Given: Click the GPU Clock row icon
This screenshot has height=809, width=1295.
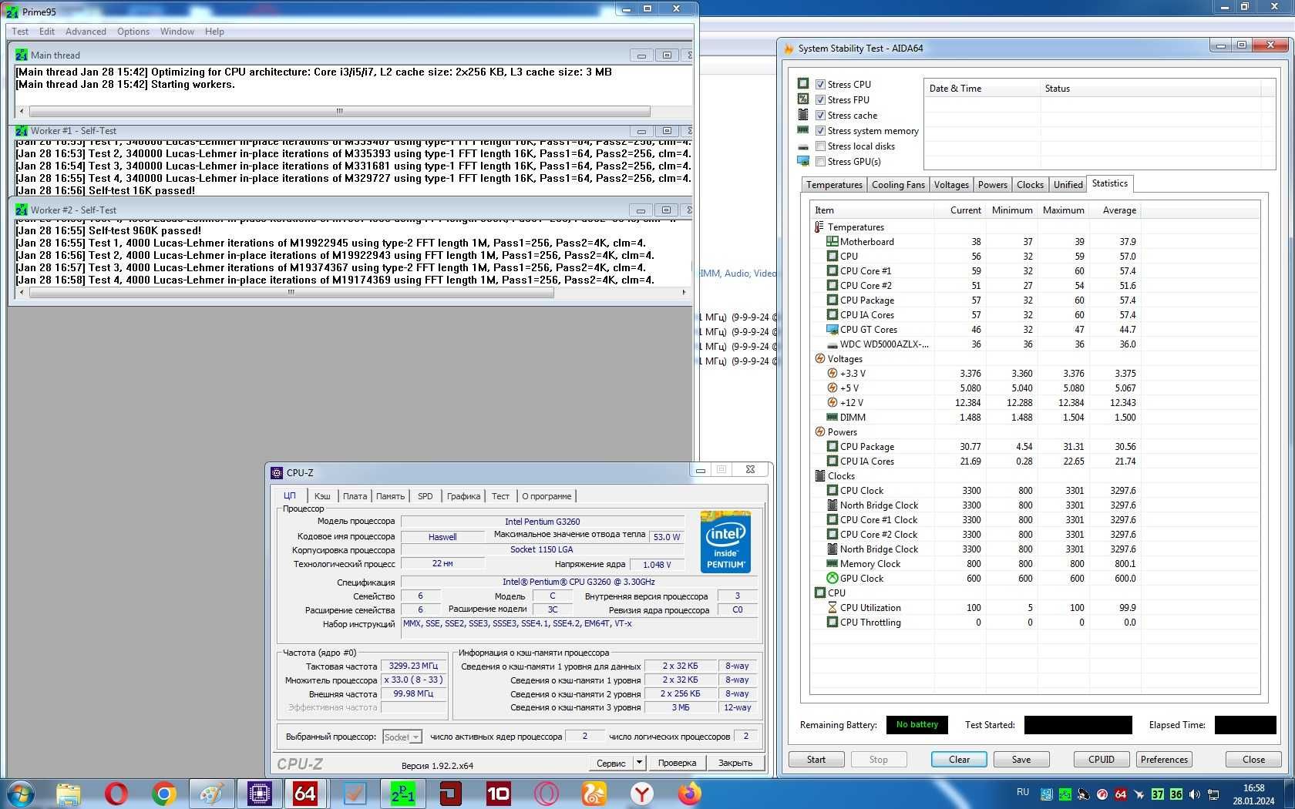Looking at the screenshot, I should coord(832,578).
